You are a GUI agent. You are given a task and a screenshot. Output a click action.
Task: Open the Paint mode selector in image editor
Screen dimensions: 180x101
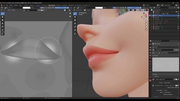[x=4, y=10]
